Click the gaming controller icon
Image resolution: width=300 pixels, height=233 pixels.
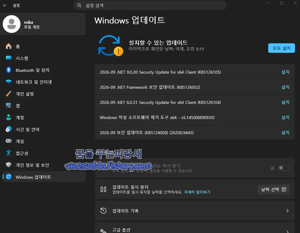click(x=9, y=141)
